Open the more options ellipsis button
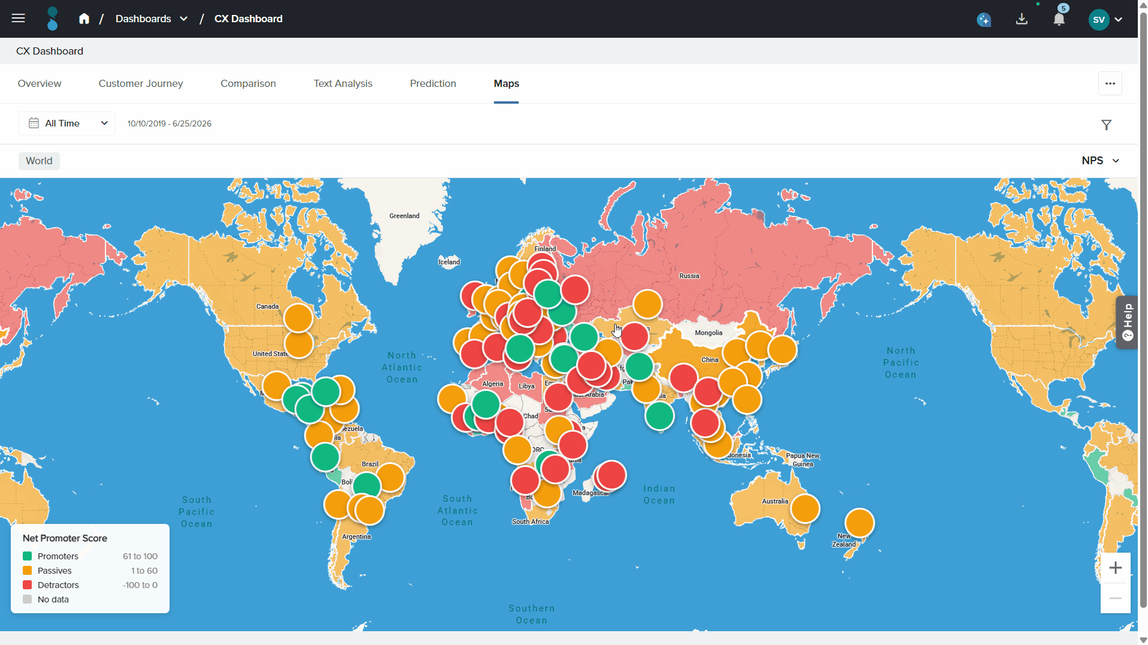1148x645 pixels. 1110,83
